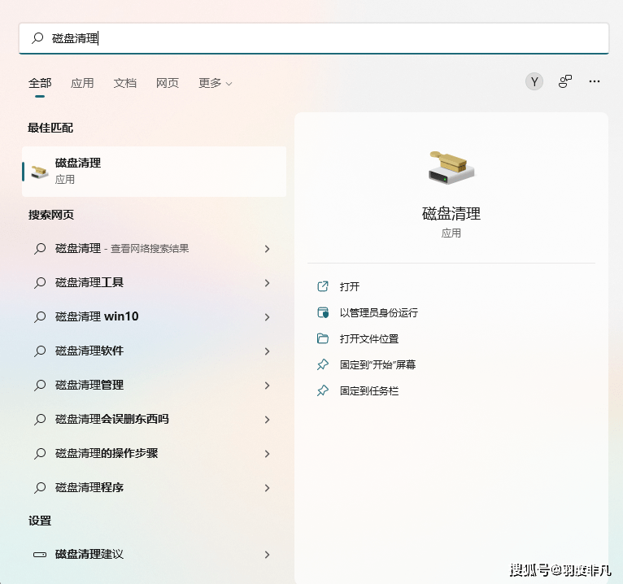Select the 磁盘清理软件 suggestion

pos(155,351)
